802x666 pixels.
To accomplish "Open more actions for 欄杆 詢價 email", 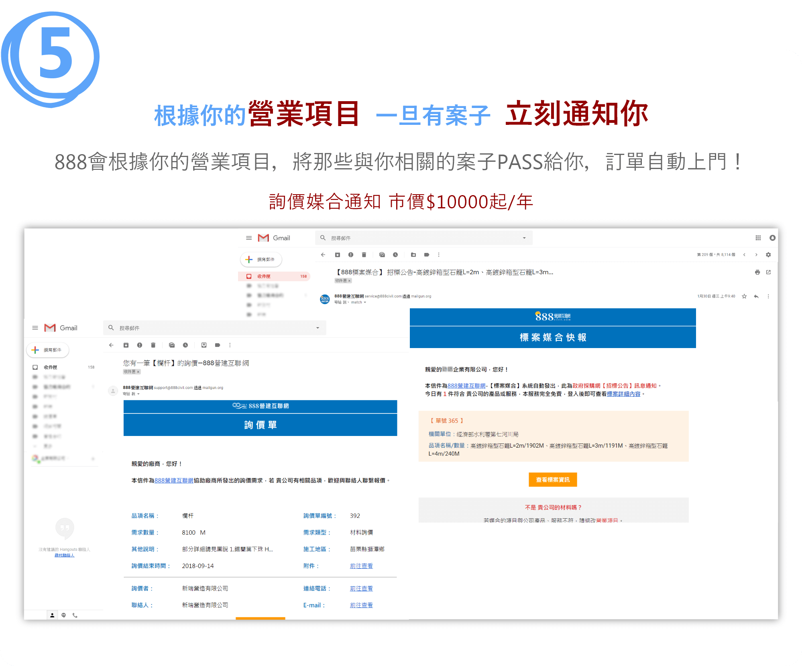I will [230, 345].
